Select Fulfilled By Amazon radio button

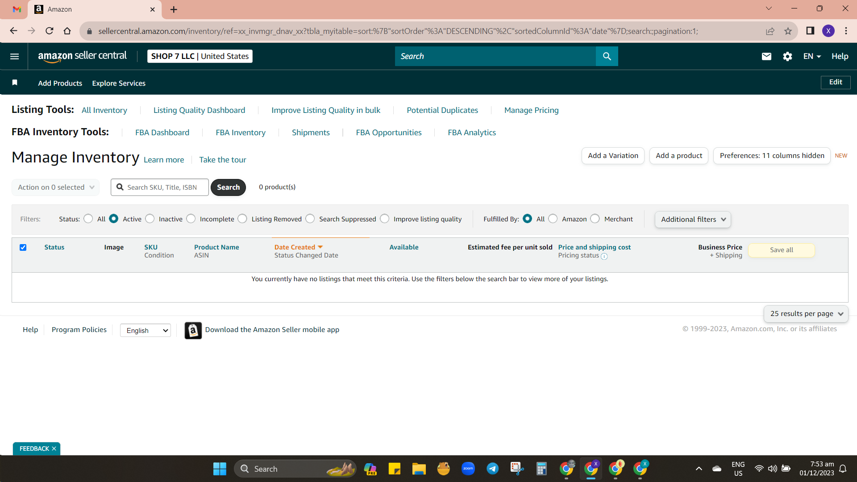pos(553,219)
